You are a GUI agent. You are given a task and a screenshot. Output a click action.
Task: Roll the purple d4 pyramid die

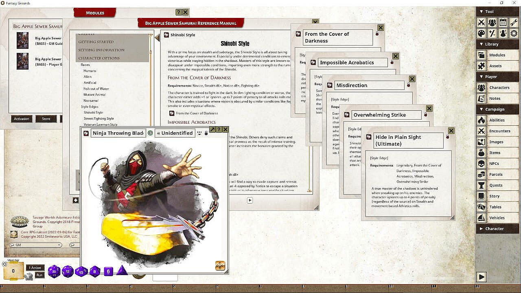(x=122, y=270)
